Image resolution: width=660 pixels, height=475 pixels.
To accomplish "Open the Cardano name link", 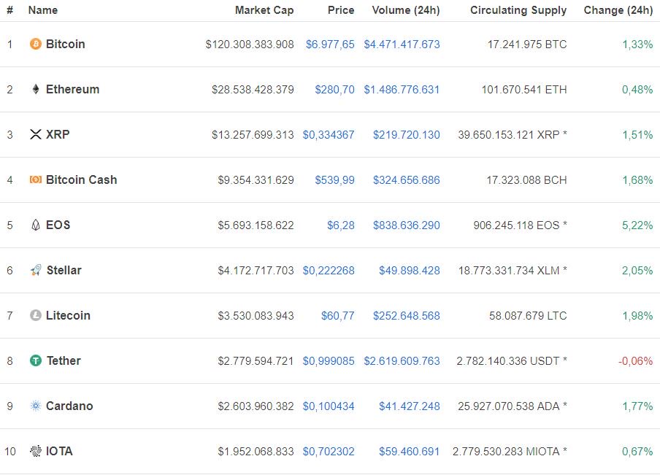I will [69, 406].
